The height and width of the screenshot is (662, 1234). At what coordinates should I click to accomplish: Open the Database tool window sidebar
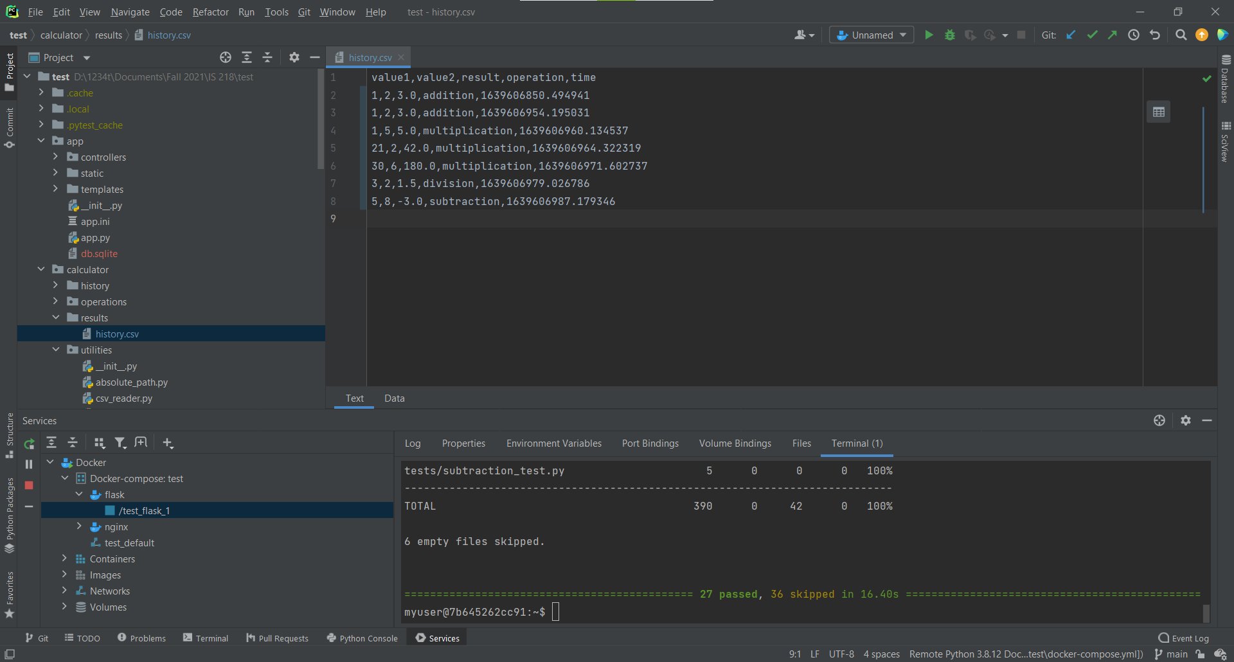(1225, 78)
